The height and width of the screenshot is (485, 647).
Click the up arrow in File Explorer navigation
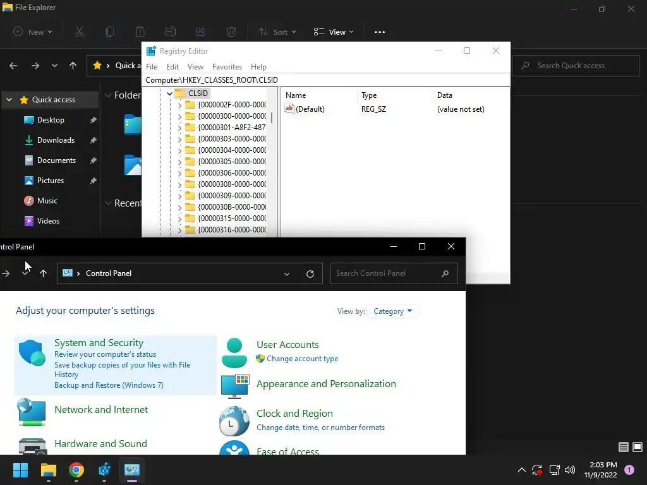(x=73, y=66)
